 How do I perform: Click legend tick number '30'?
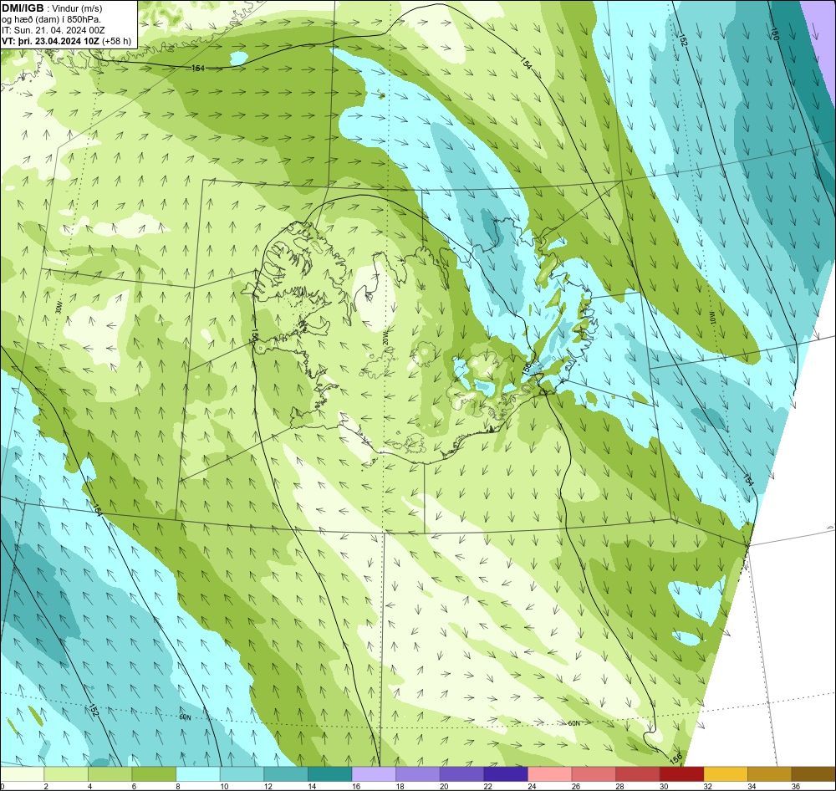[x=664, y=786]
